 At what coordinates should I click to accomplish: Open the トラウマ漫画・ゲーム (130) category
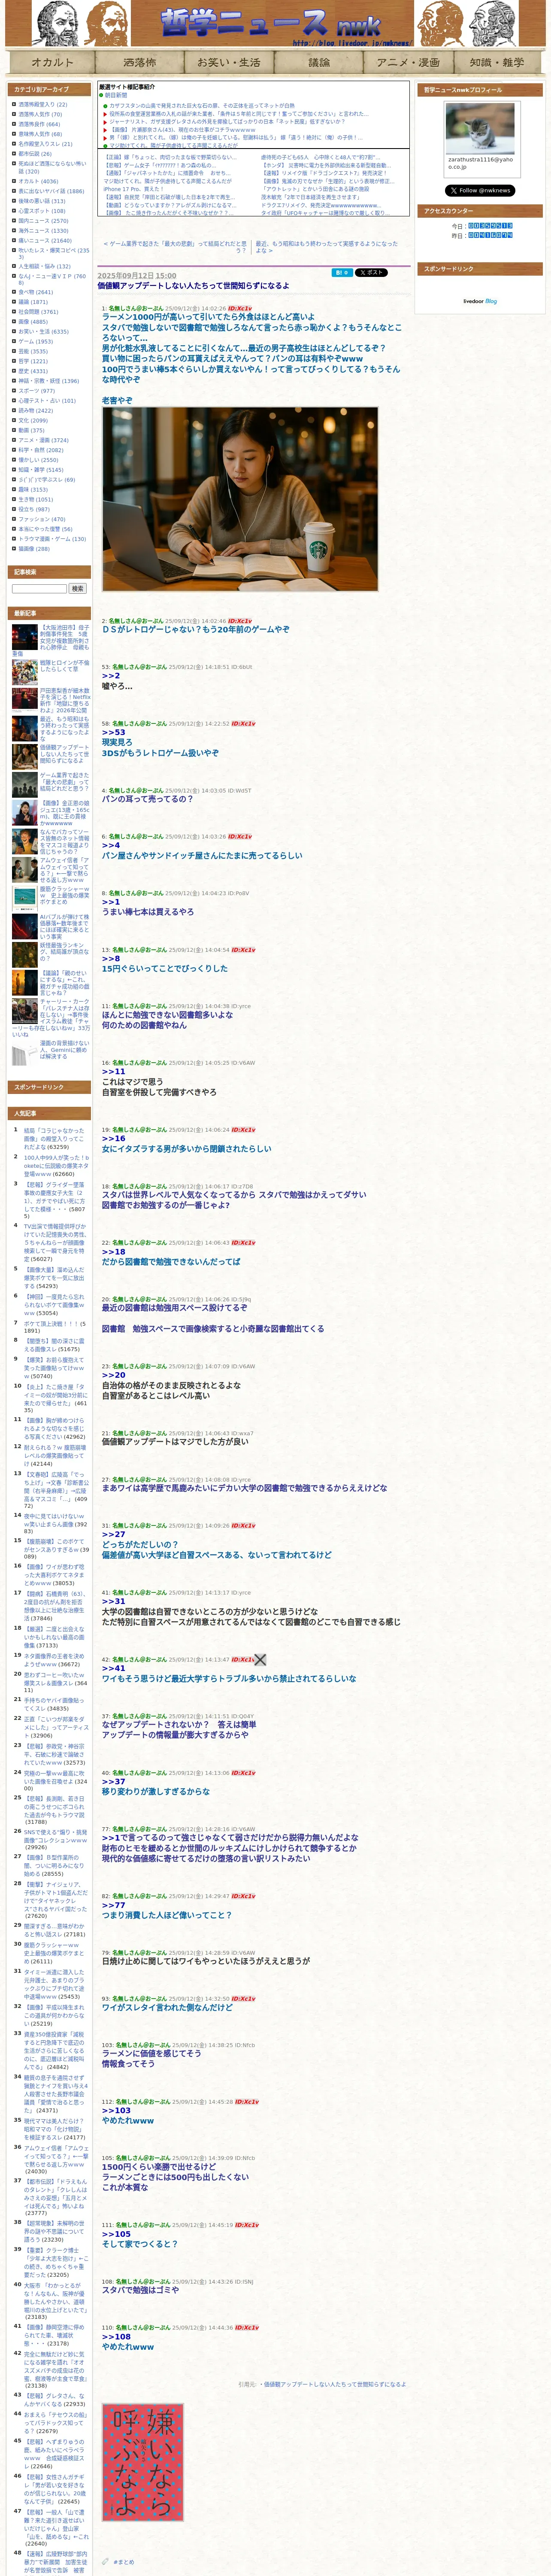52,539
